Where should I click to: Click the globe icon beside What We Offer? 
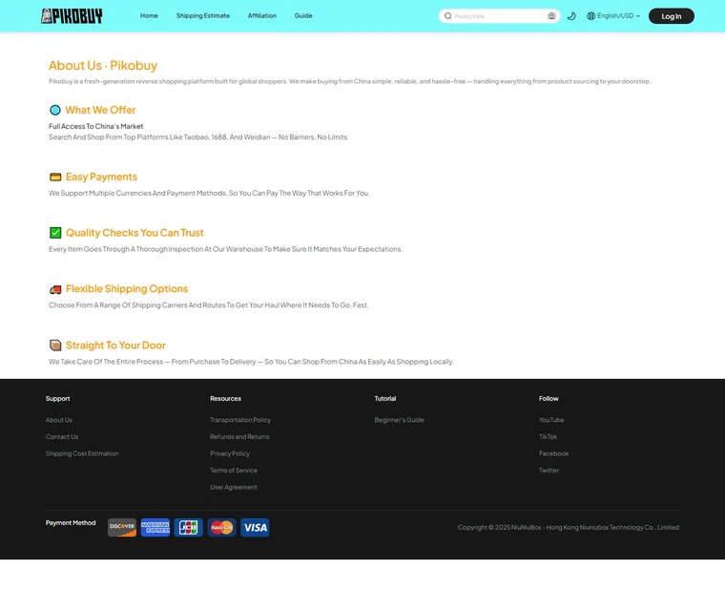55,110
